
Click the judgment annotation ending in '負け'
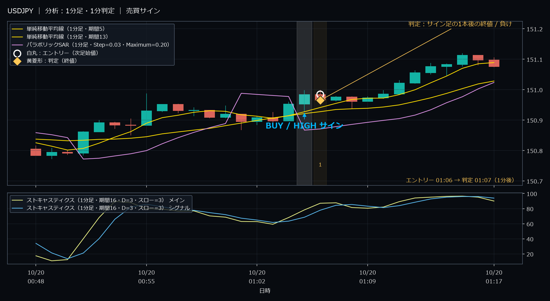(x=460, y=24)
